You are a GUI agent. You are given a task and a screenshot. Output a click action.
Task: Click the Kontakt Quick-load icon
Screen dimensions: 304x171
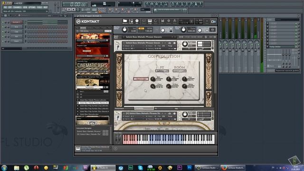click(x=155, y=21)
